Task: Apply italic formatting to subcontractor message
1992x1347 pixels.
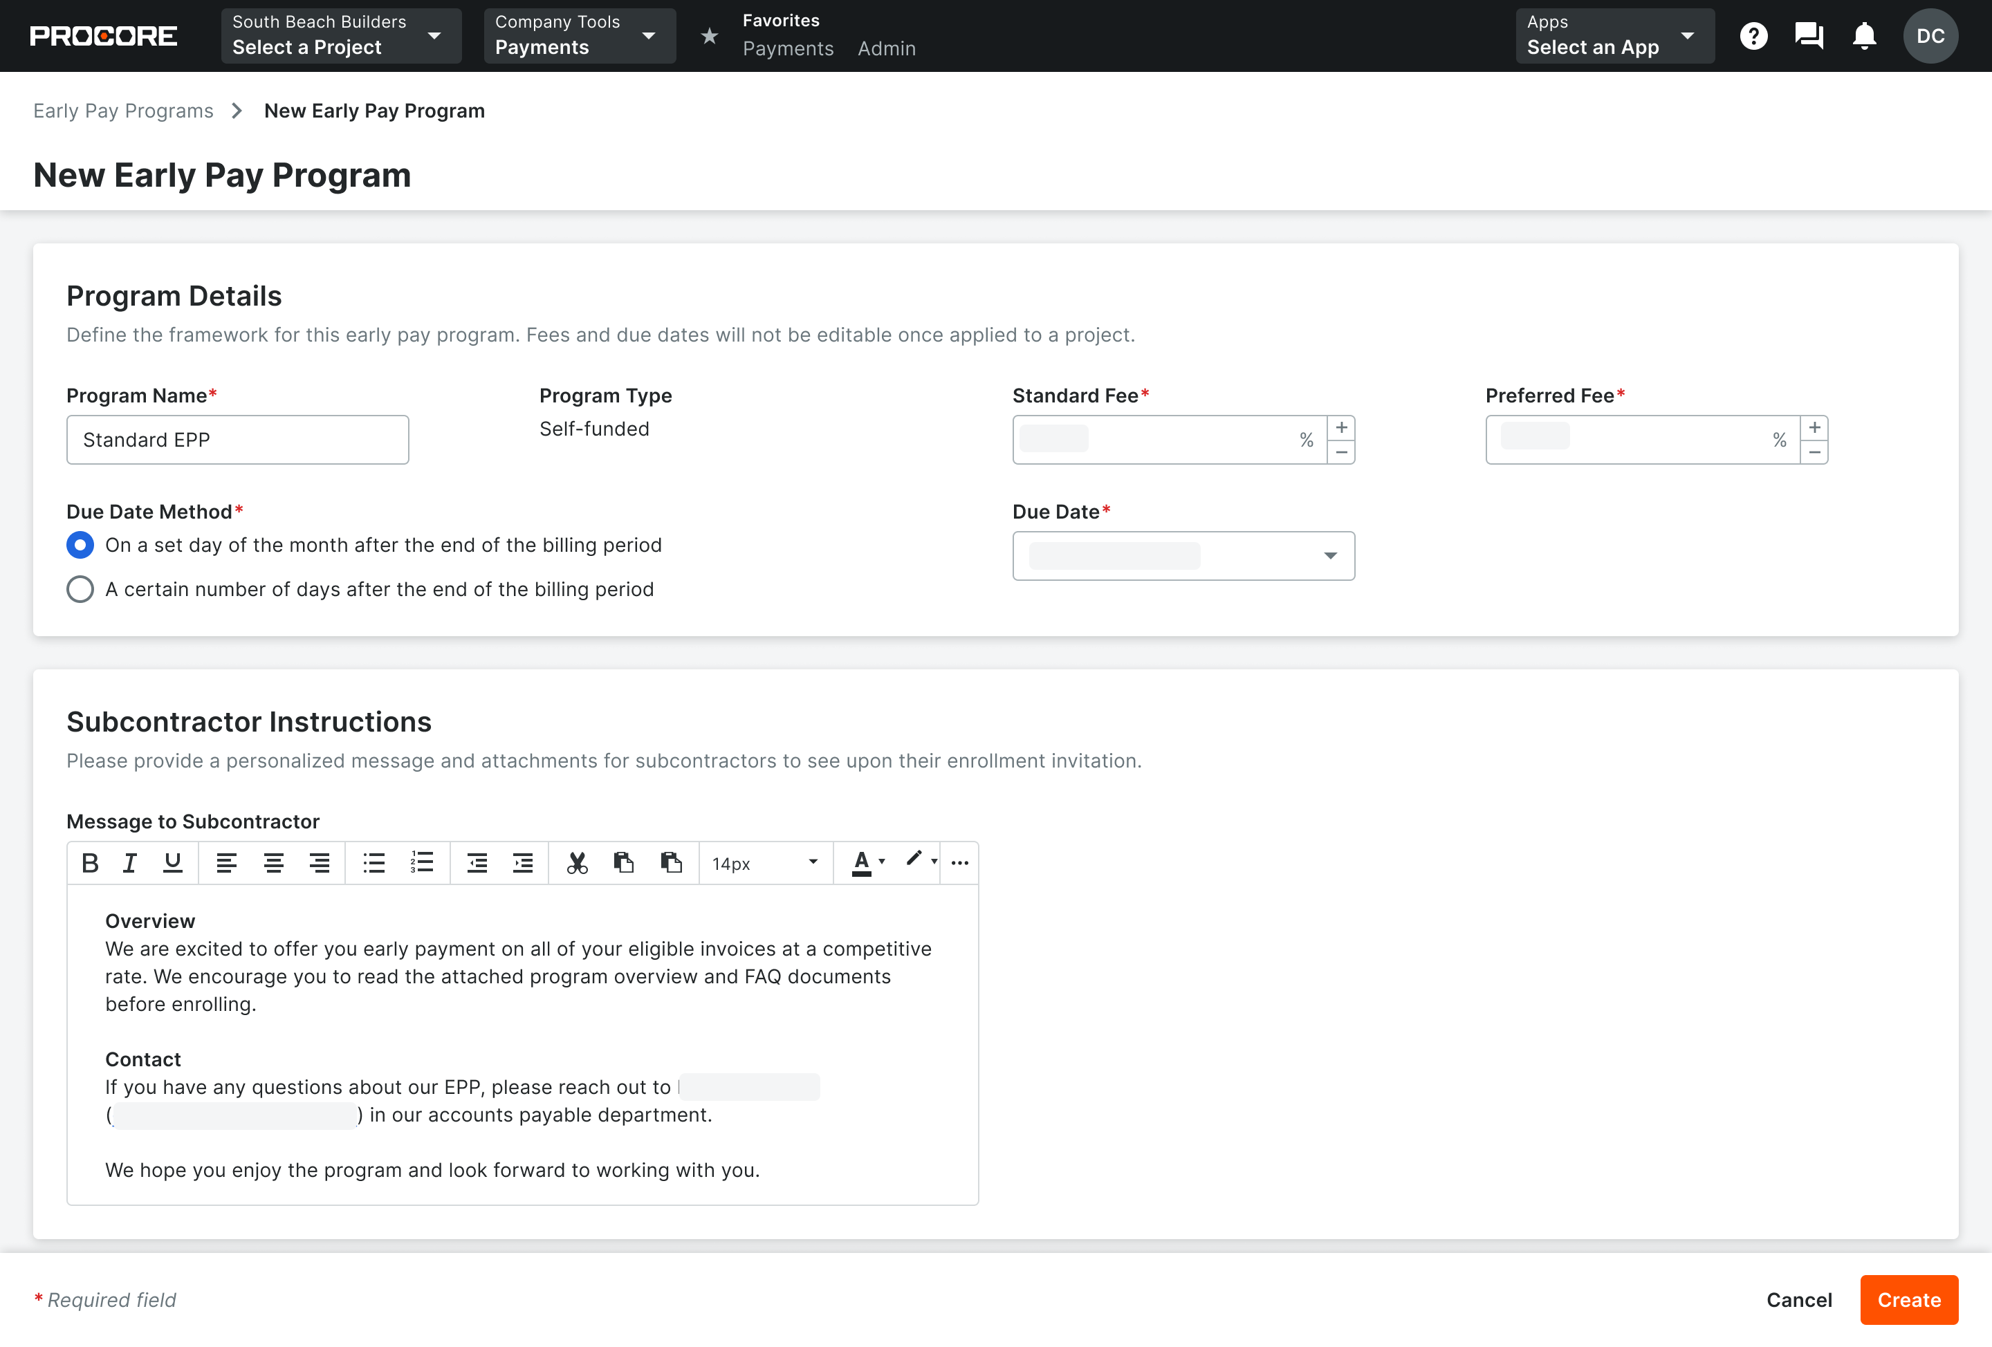Action: point(130,863)
